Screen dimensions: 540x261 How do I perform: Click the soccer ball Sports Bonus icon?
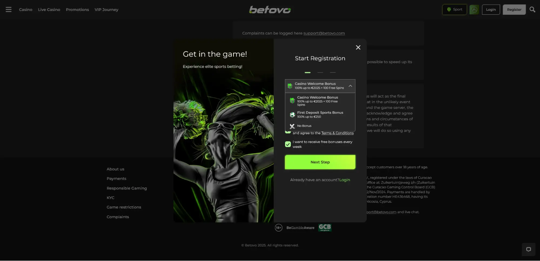292,115
